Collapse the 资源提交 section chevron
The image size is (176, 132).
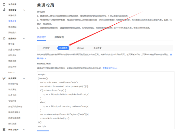24,10
